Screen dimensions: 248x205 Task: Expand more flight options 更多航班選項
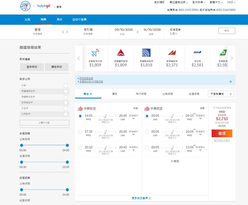click(x=141, y=198)
